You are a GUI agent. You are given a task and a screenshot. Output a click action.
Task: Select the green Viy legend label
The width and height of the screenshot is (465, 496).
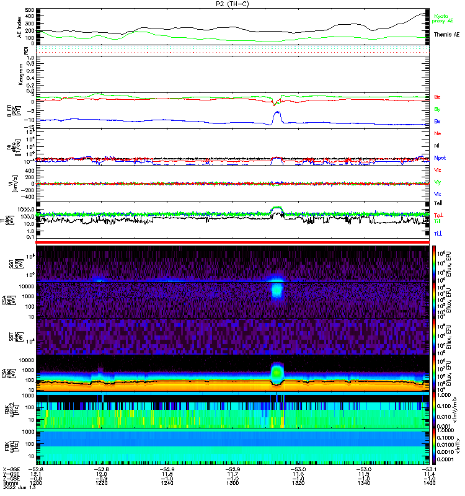pyautogui.click(x=438, y=182)
